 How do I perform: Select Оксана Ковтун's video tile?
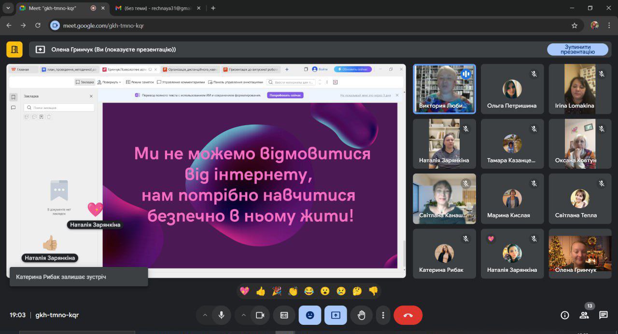coord(580,144)
